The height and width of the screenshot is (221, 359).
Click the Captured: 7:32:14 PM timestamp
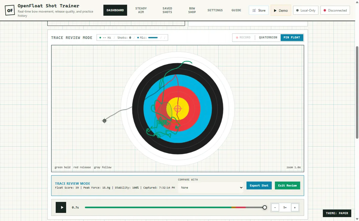click(159, 188)
